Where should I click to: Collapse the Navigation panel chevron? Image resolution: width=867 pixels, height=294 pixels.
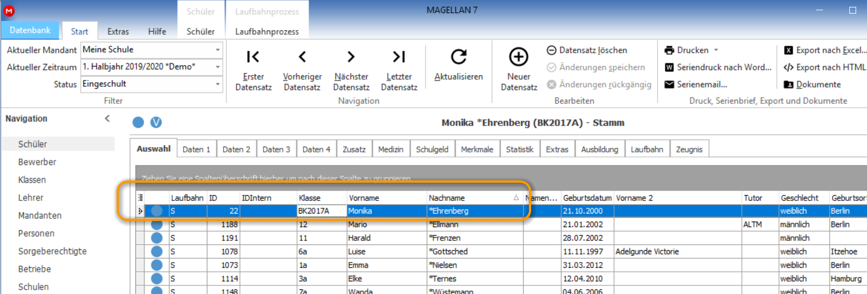click(107, 119)
